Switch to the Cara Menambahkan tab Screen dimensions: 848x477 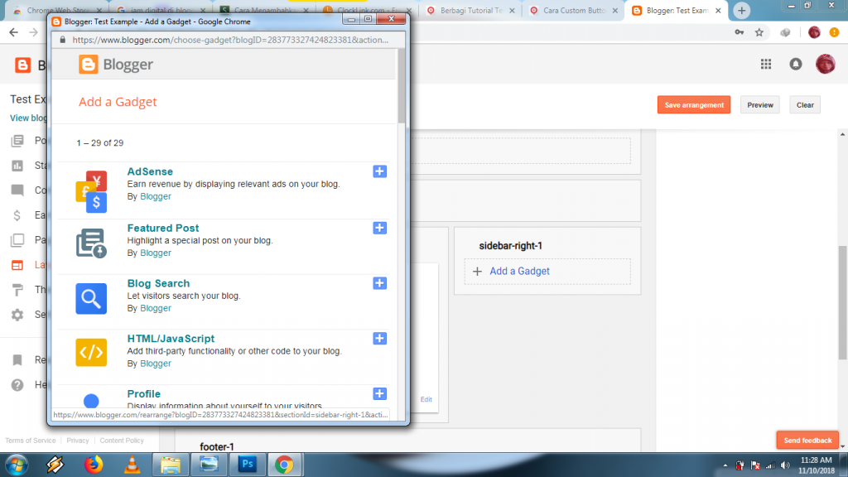coord(265,10)
